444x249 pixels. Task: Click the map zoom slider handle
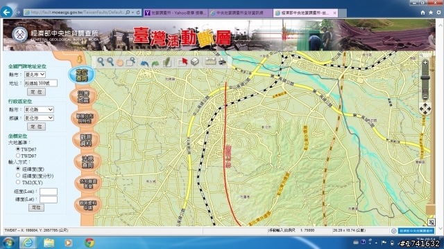[425, 78]
